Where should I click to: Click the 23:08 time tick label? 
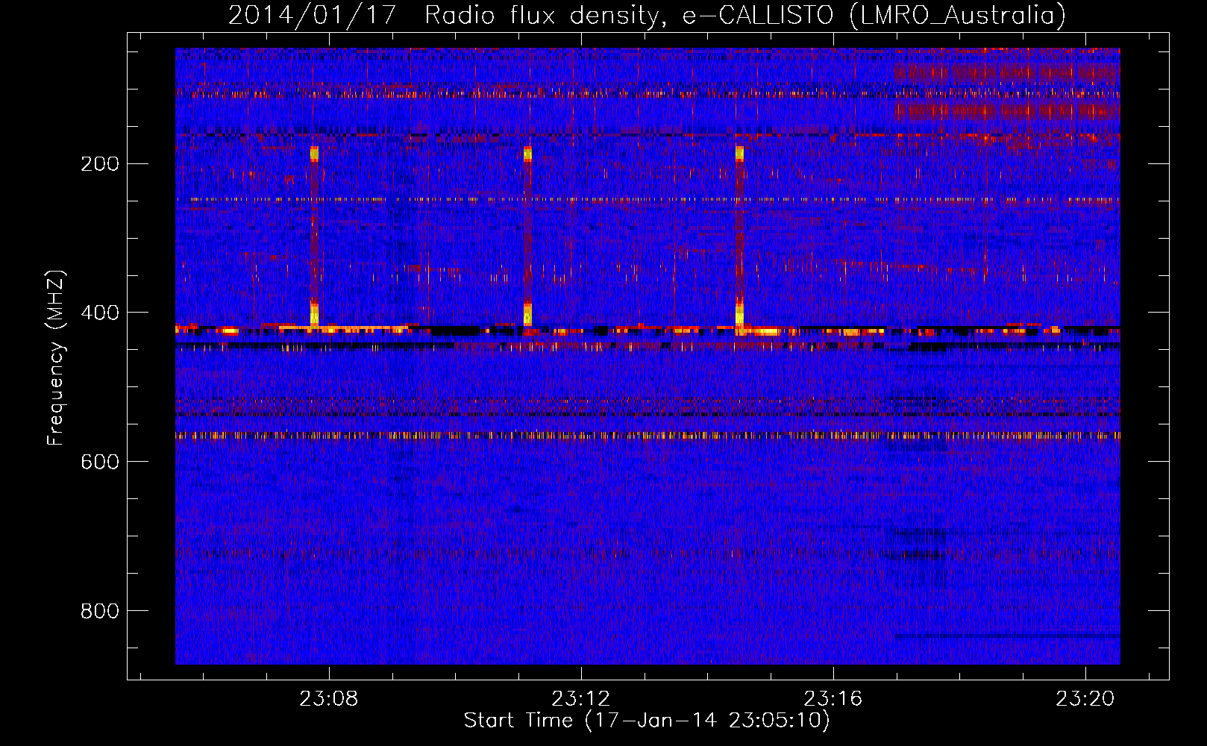[328, 698]
